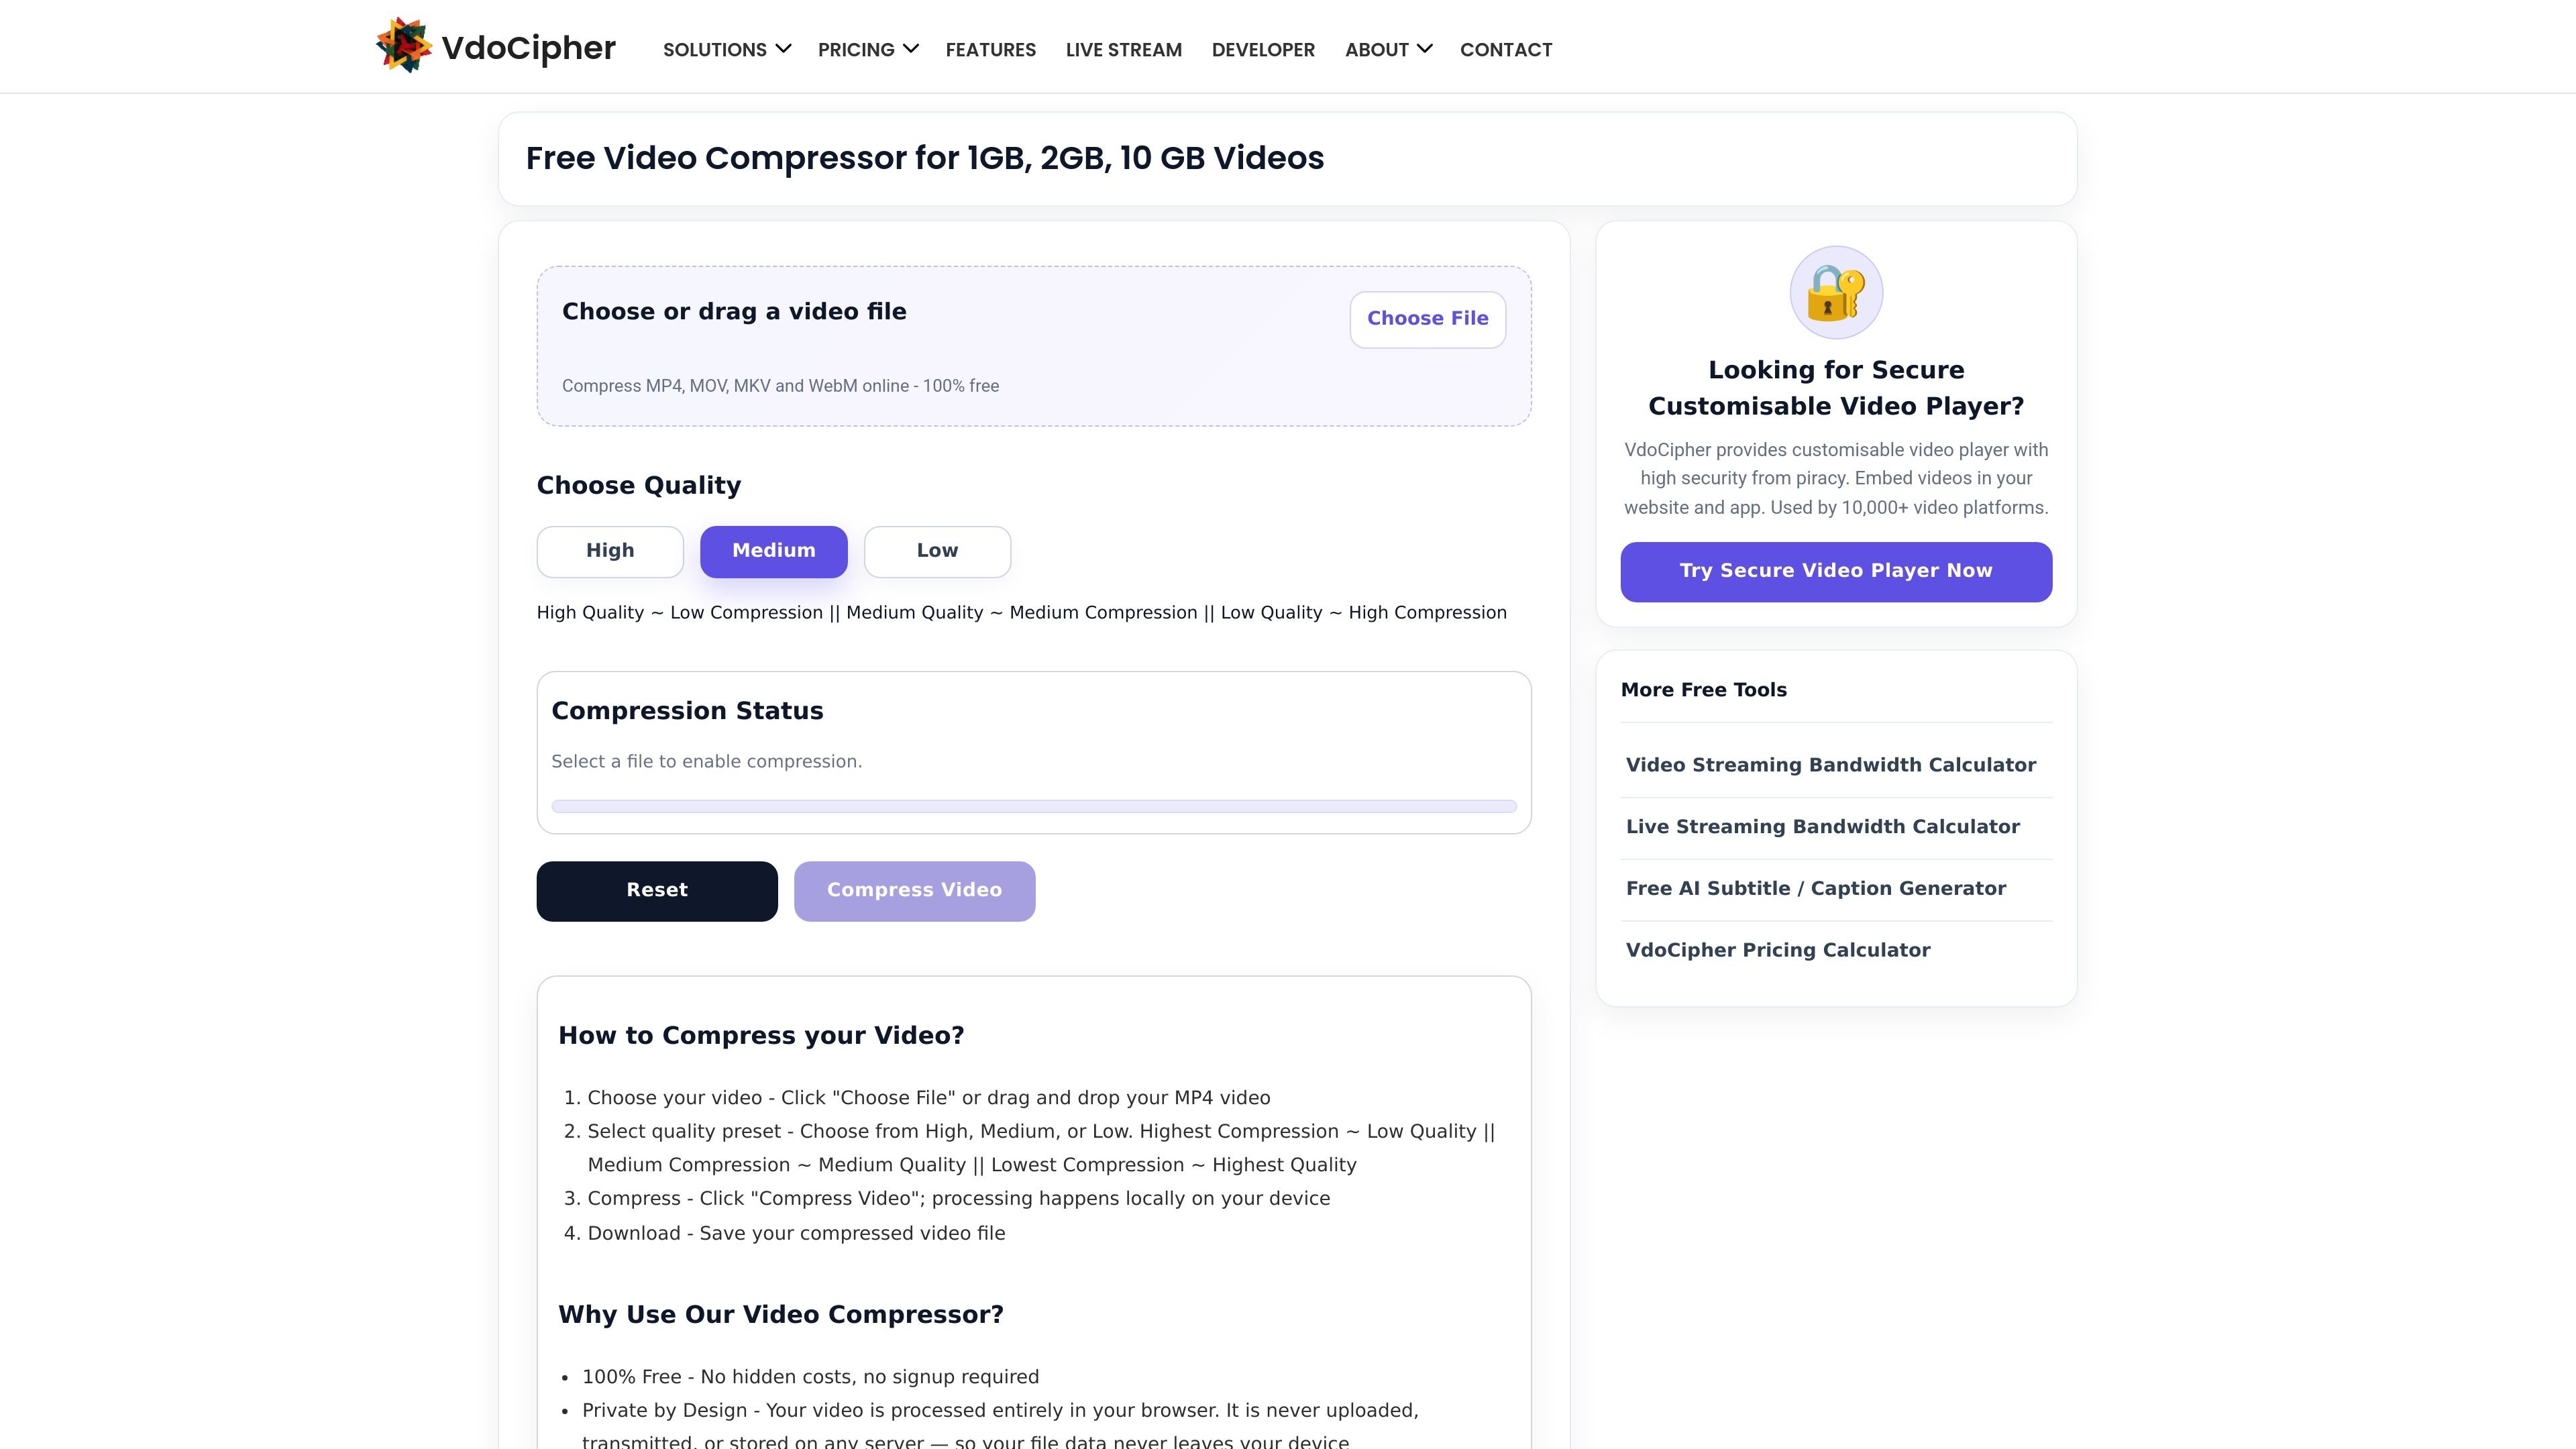Click the "Compression Status" heading
This screenshot has height=1449, width=2576.
coord(687,711)
